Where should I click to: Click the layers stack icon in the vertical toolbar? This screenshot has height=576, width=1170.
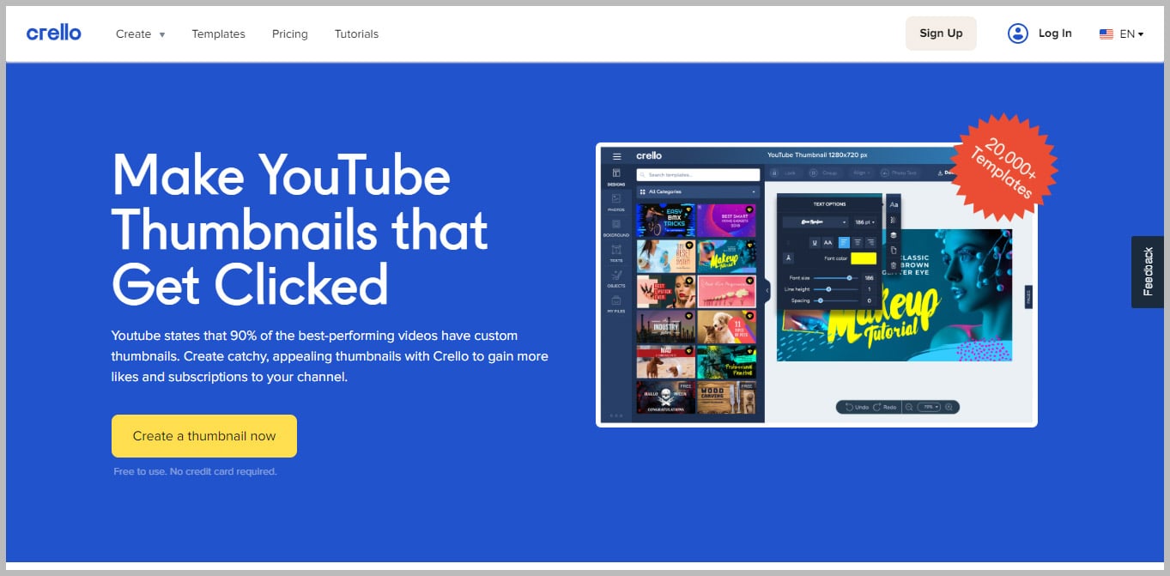coord(894,235)
